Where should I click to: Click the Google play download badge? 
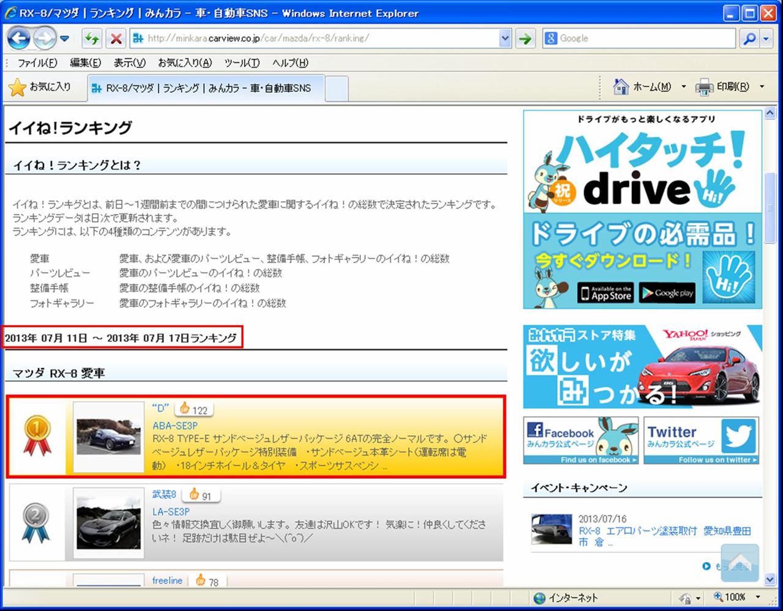tap(667, 292)
